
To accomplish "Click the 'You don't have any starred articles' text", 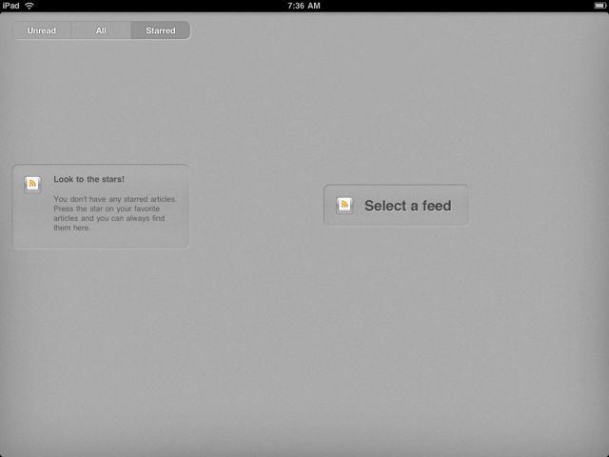I will 115,199.
